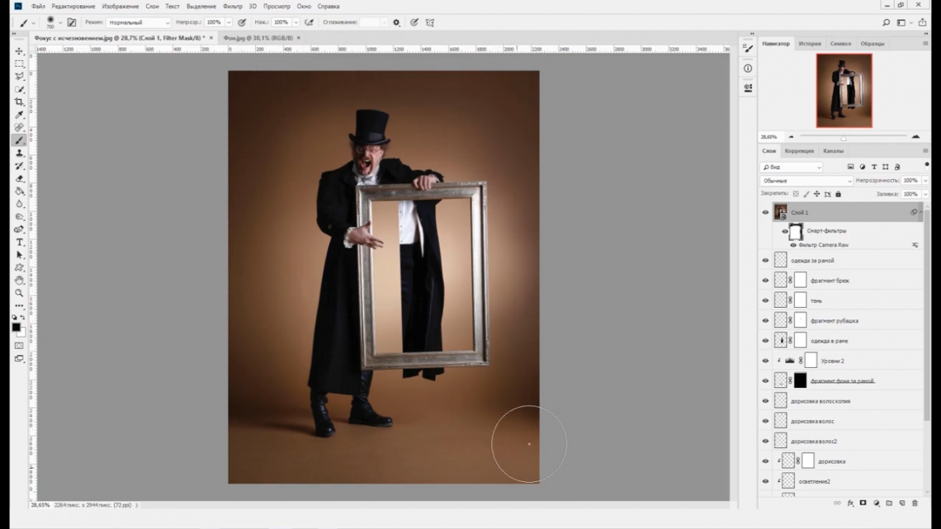Screen dimensions: 941x529
Task: Select the Rectangular Marquee tool
Action: pyautogui.click(x=19, y=64)
